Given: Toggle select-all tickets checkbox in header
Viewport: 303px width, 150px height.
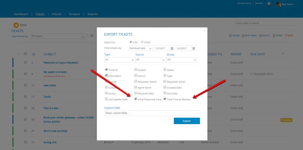Looking at the screenshot, I should [x=25, y=54].
